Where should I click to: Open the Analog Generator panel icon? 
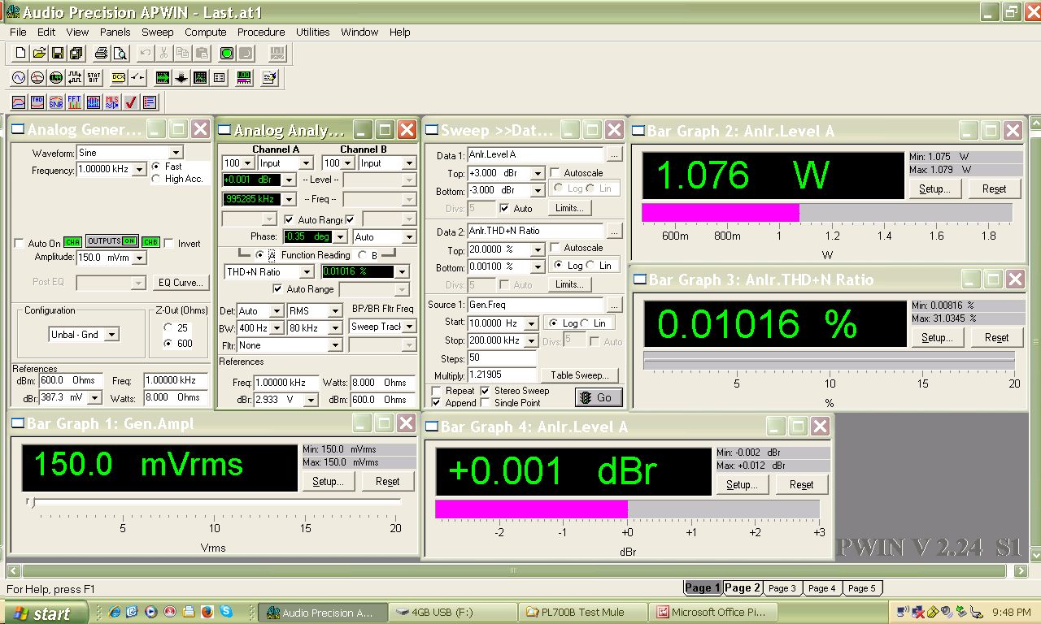[x=19, y=78]
